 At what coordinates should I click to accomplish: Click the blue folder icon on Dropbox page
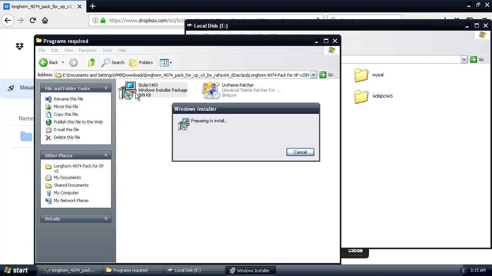click(26, 136)
